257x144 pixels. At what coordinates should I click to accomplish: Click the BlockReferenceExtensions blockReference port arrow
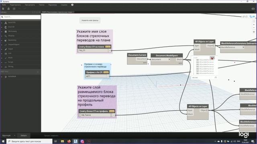tap(243, 47)
